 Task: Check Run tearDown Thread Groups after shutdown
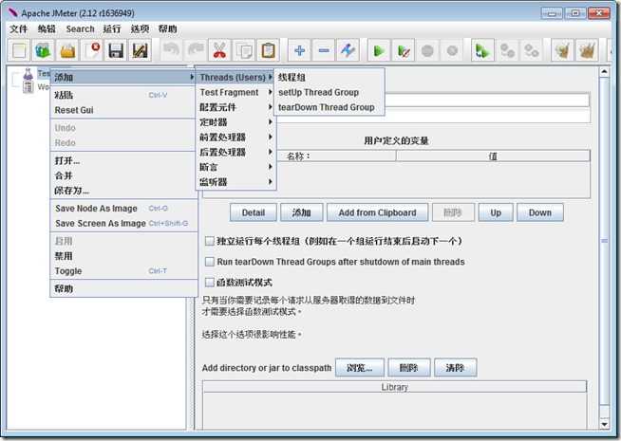click(x=210, y=262)
